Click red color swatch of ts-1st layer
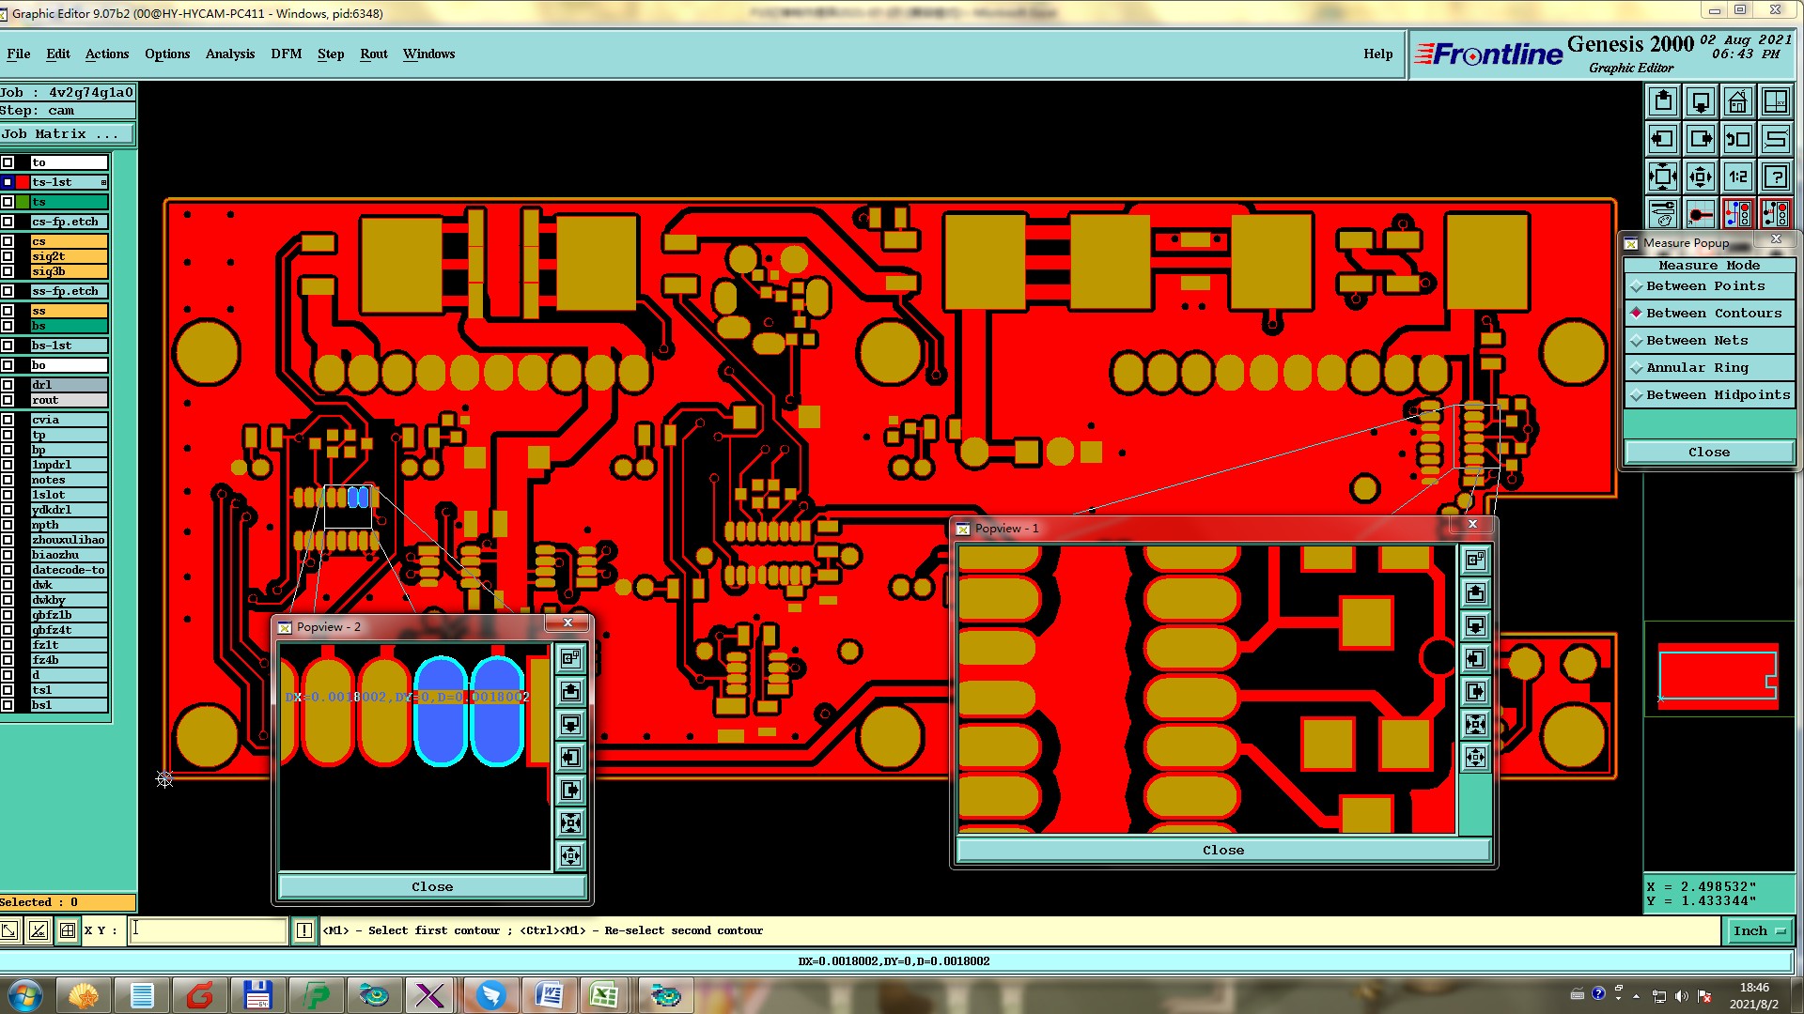The image size is (1804, 1014). (x=23, y=182)
